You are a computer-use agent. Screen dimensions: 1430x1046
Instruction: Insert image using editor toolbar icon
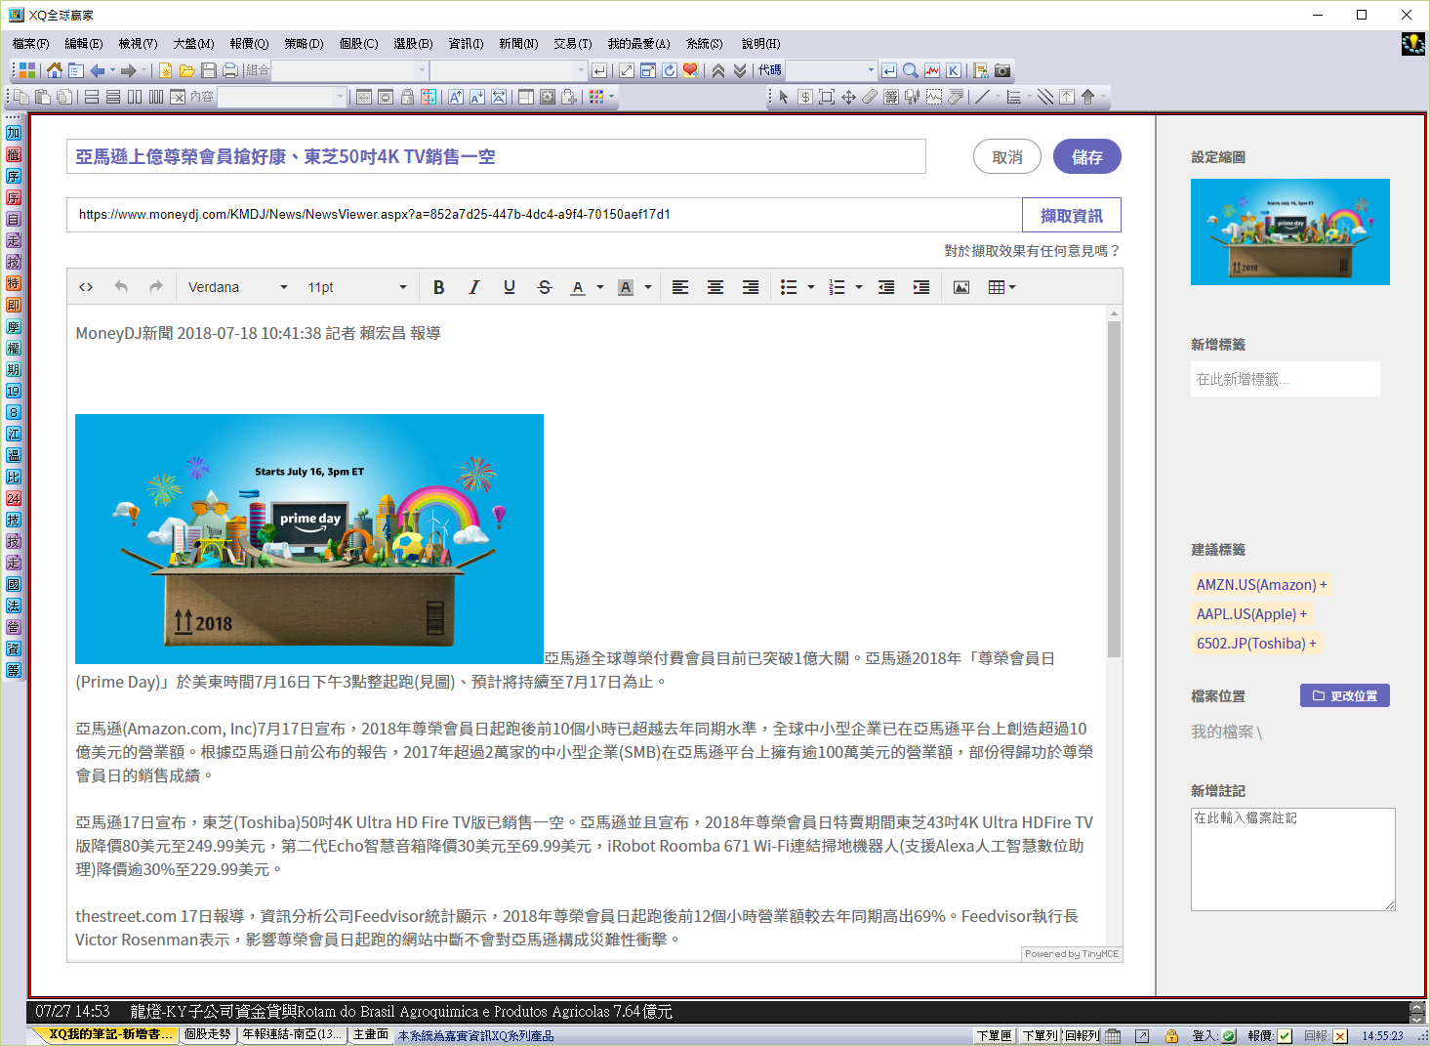point(961,287)
